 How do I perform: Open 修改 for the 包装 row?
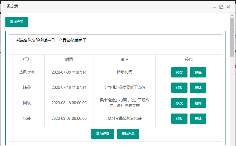pyautogui.click(x=179, y=119)
